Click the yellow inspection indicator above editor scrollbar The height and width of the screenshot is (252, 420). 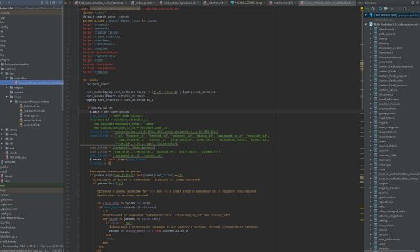pos(362,8)
